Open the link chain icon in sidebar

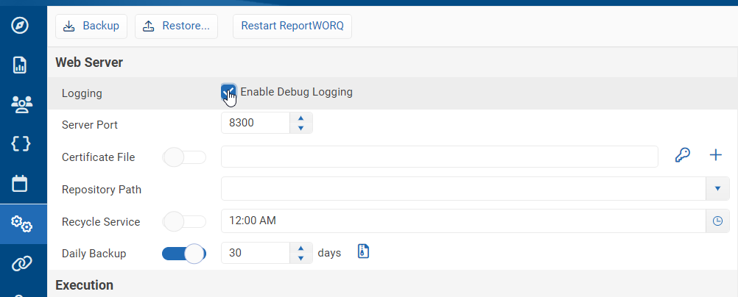click(21, 264)
